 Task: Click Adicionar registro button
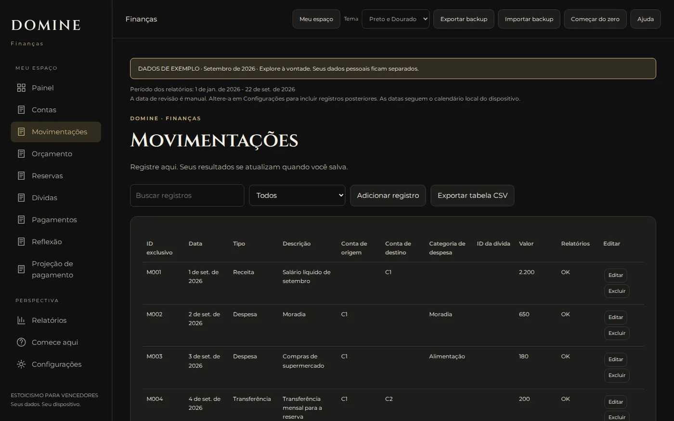pos(388,195)
